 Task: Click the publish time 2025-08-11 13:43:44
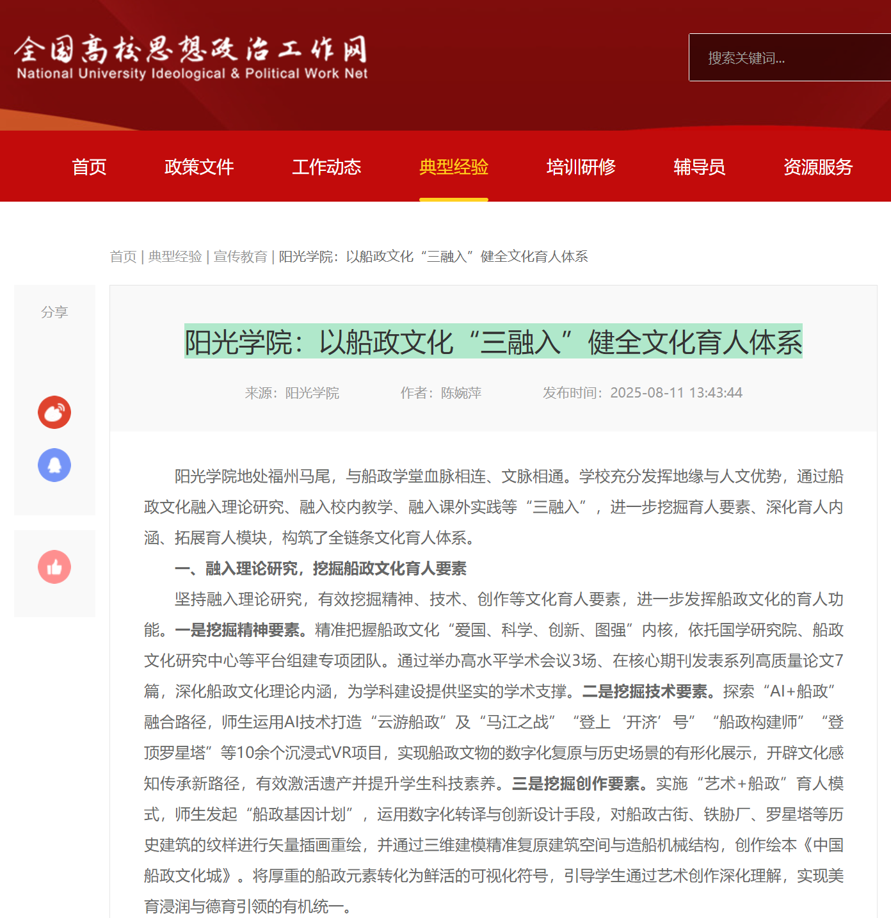click(x=676, y=393)
